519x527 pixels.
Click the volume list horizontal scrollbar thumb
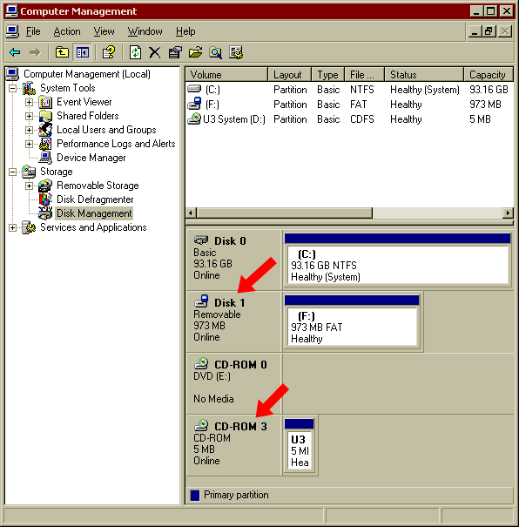[x=285, y=213]
